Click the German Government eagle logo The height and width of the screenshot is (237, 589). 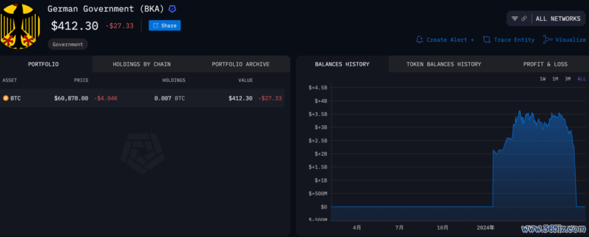point(20,26)
